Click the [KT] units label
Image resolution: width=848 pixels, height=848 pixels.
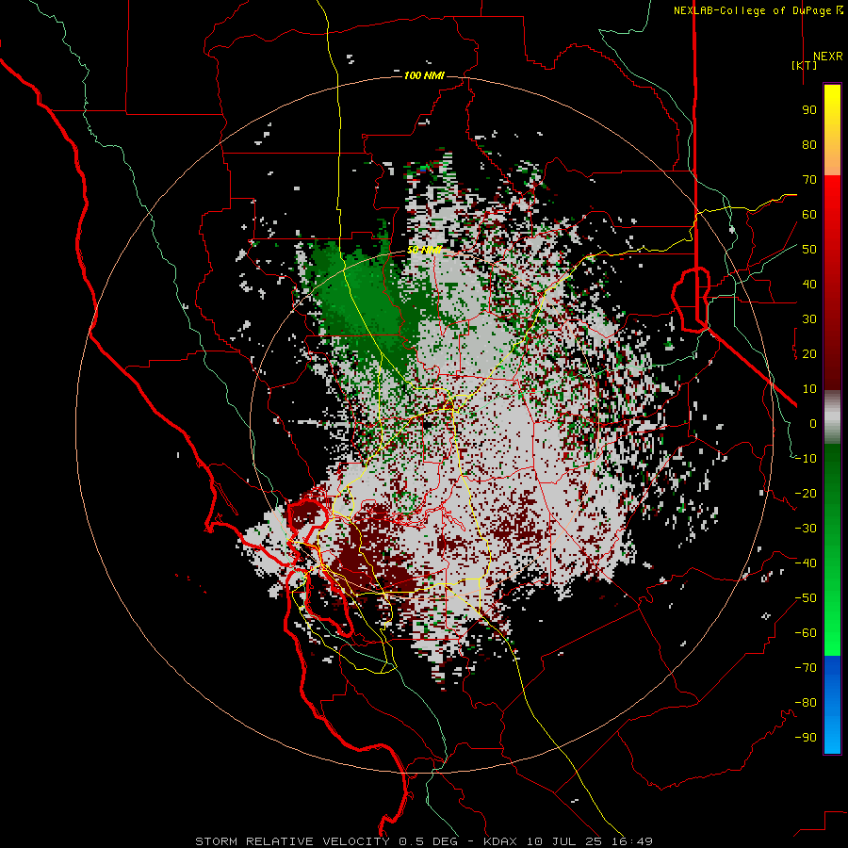(x=805, y=65)
